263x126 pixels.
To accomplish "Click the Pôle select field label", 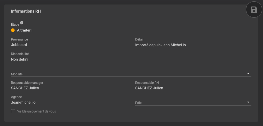I will (x=138, y=103).
